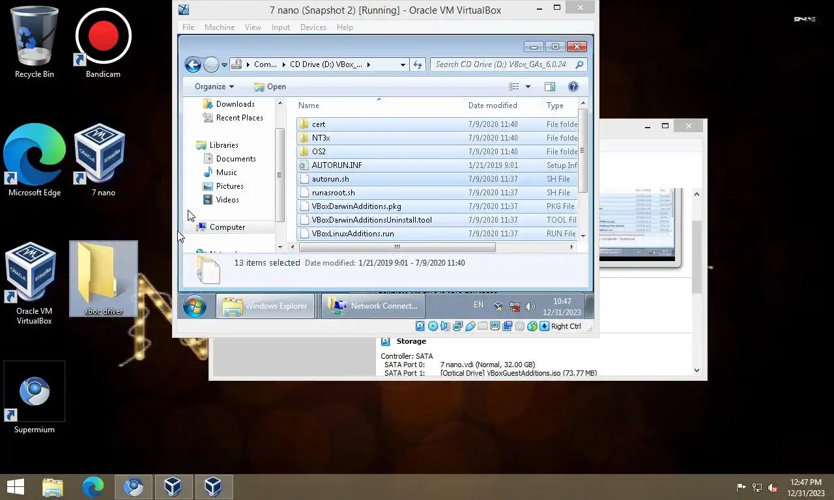
Task: Open the Recycle Bin desktop icon
Action: tap(35, 42)
